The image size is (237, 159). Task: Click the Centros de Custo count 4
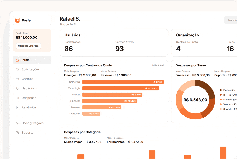pyautogui.click(x=178, y=49)
